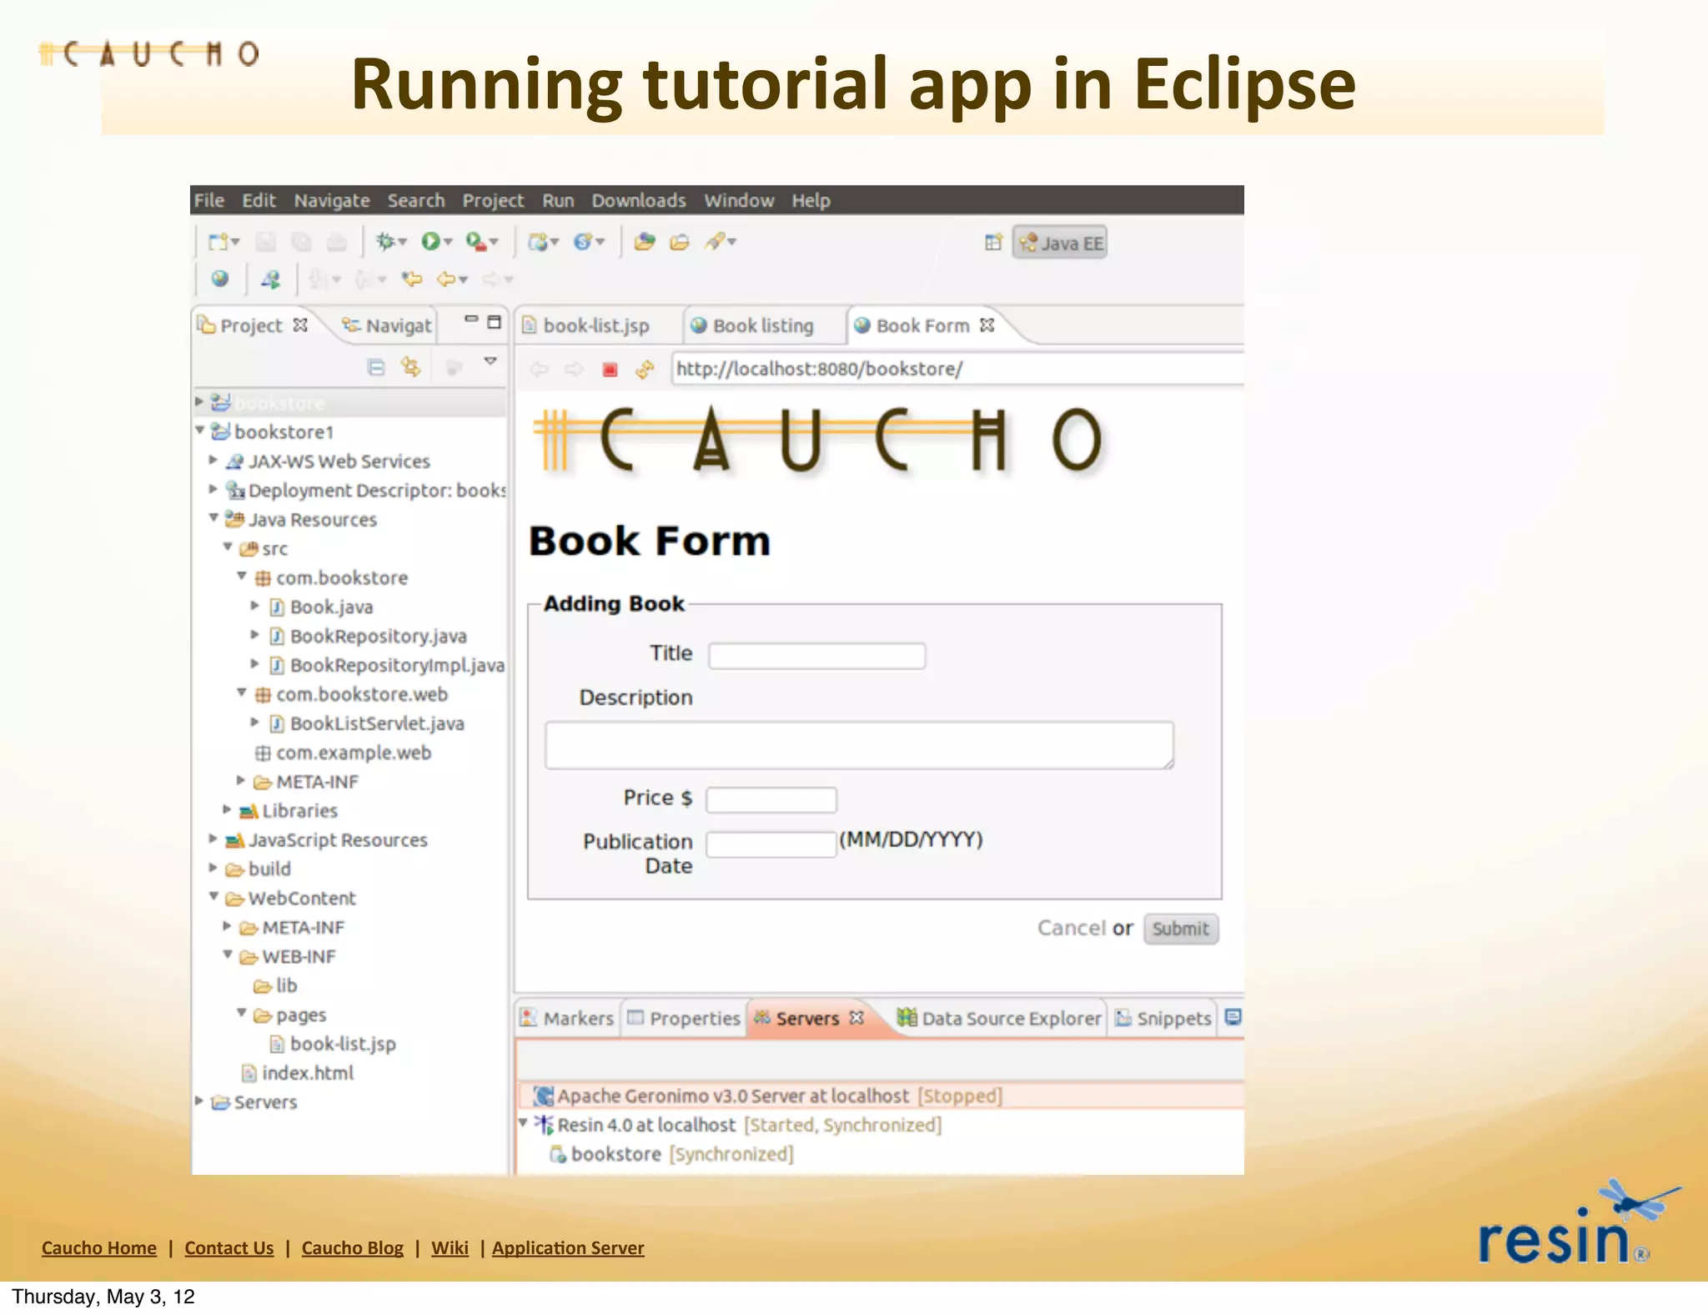The height and width of the screenshot is (1315, 1708).
Task: Stop page loading with red stop icon
Action: [610, 370]
